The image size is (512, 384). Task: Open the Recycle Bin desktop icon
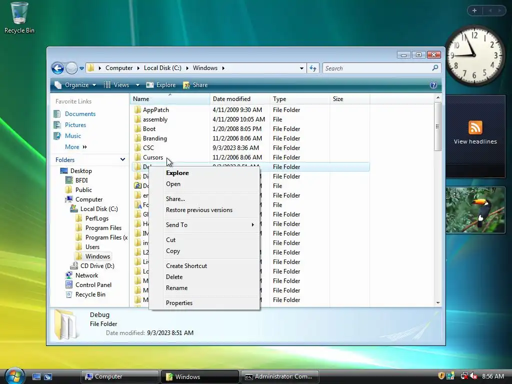pyautogui.click(x=19, y=17)
